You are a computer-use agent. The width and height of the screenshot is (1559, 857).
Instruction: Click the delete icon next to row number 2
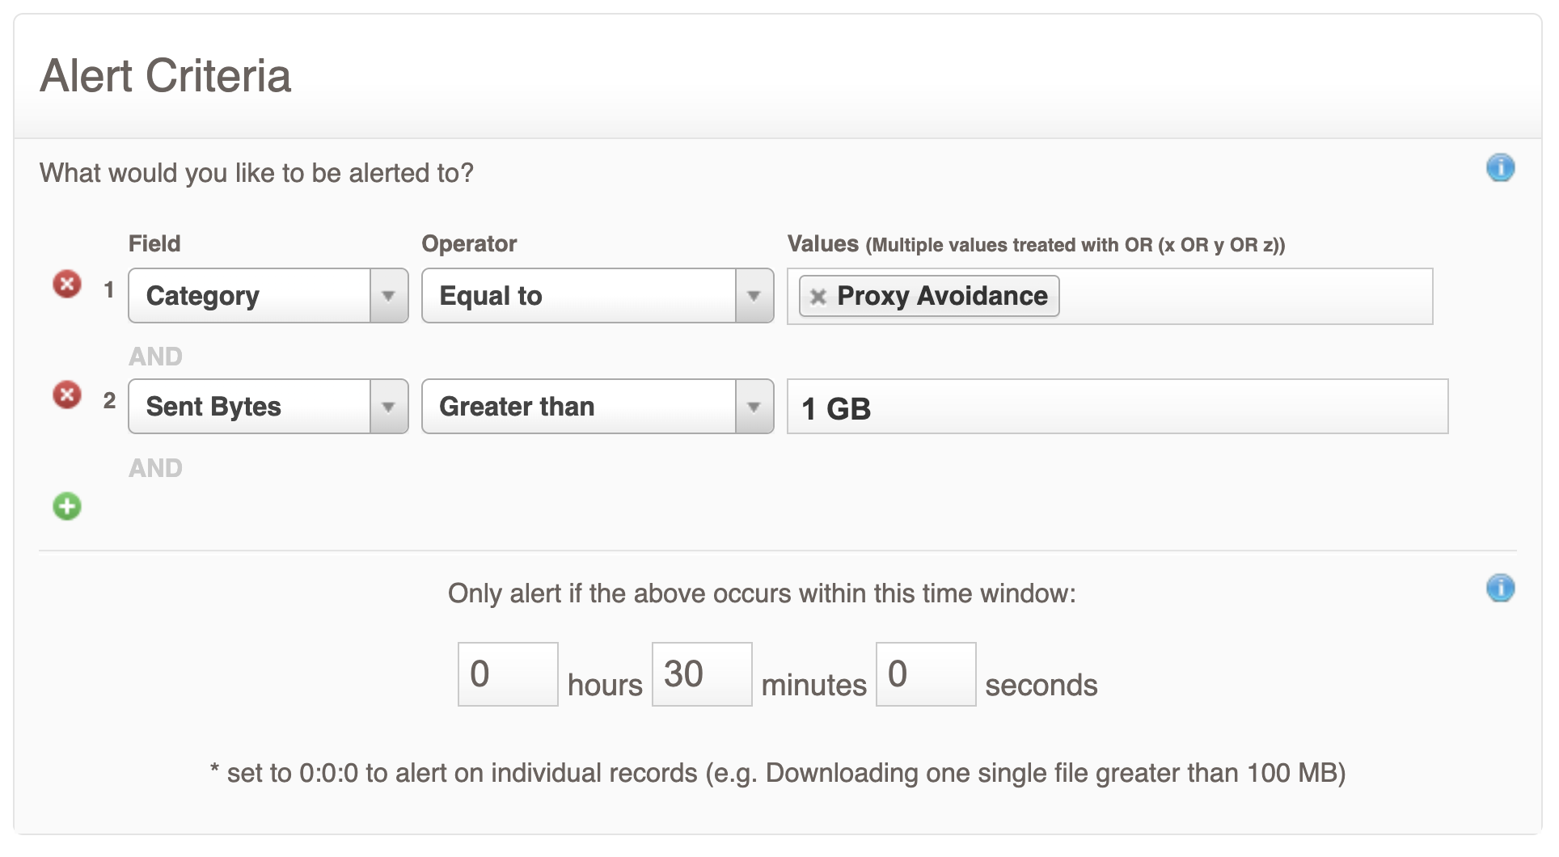pos(67,395)
